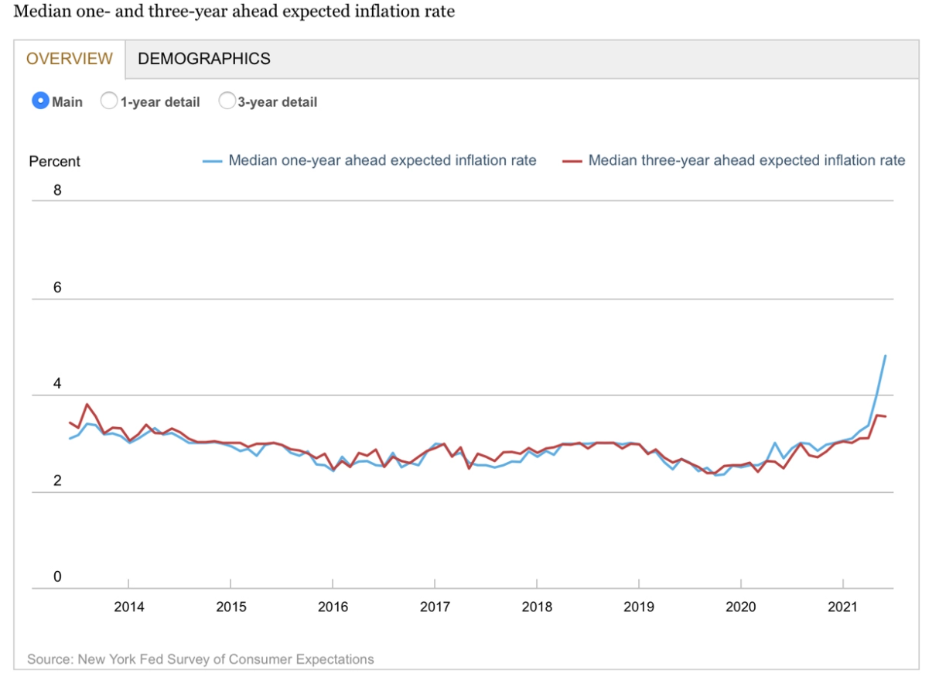
Task: Click the 4 y-axis tick label
Action: click(x=57, y=385)
